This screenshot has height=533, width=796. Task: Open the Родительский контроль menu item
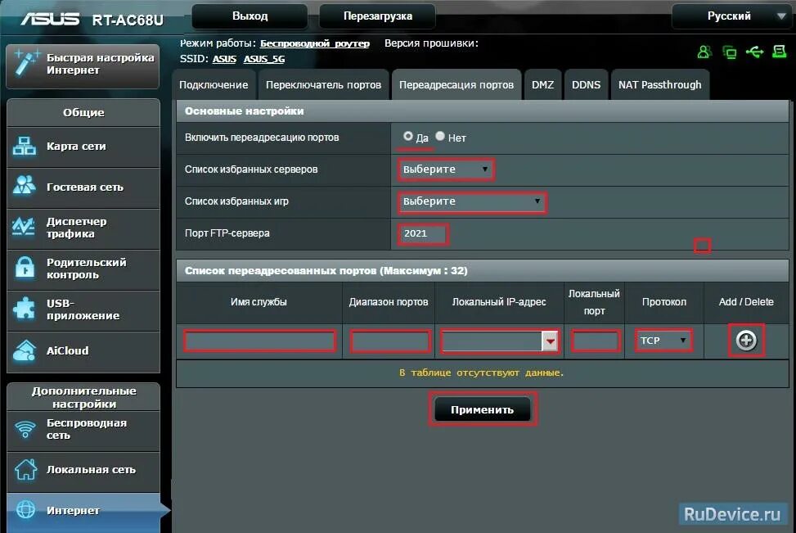[83, 269]
